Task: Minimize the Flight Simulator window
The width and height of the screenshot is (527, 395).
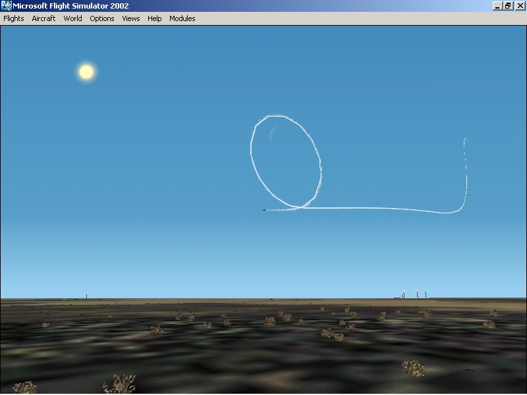Action: tap(497, 6)
